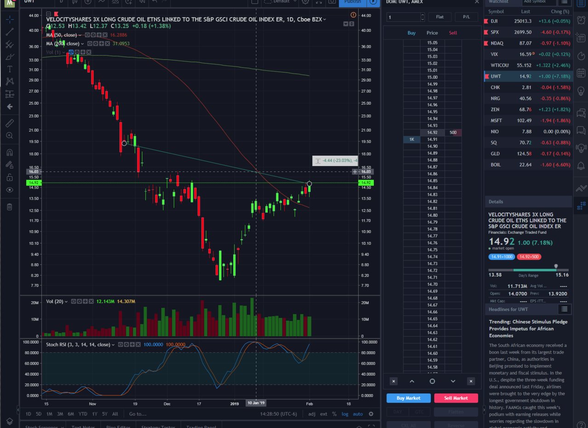Click the P/L button in DOM
Image resolution: width=588 pixels, height=428 pixels.
coord(467,17)
